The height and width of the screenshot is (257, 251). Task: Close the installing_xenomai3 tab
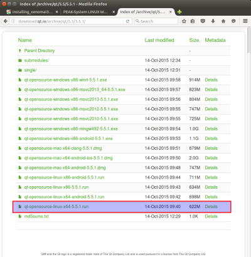click(56, 12)
